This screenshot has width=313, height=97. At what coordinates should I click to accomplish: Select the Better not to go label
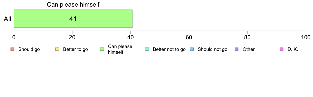169,50
